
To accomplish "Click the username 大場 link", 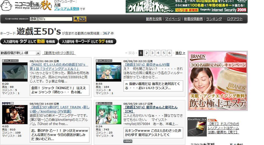I will [x=57, y=5].
